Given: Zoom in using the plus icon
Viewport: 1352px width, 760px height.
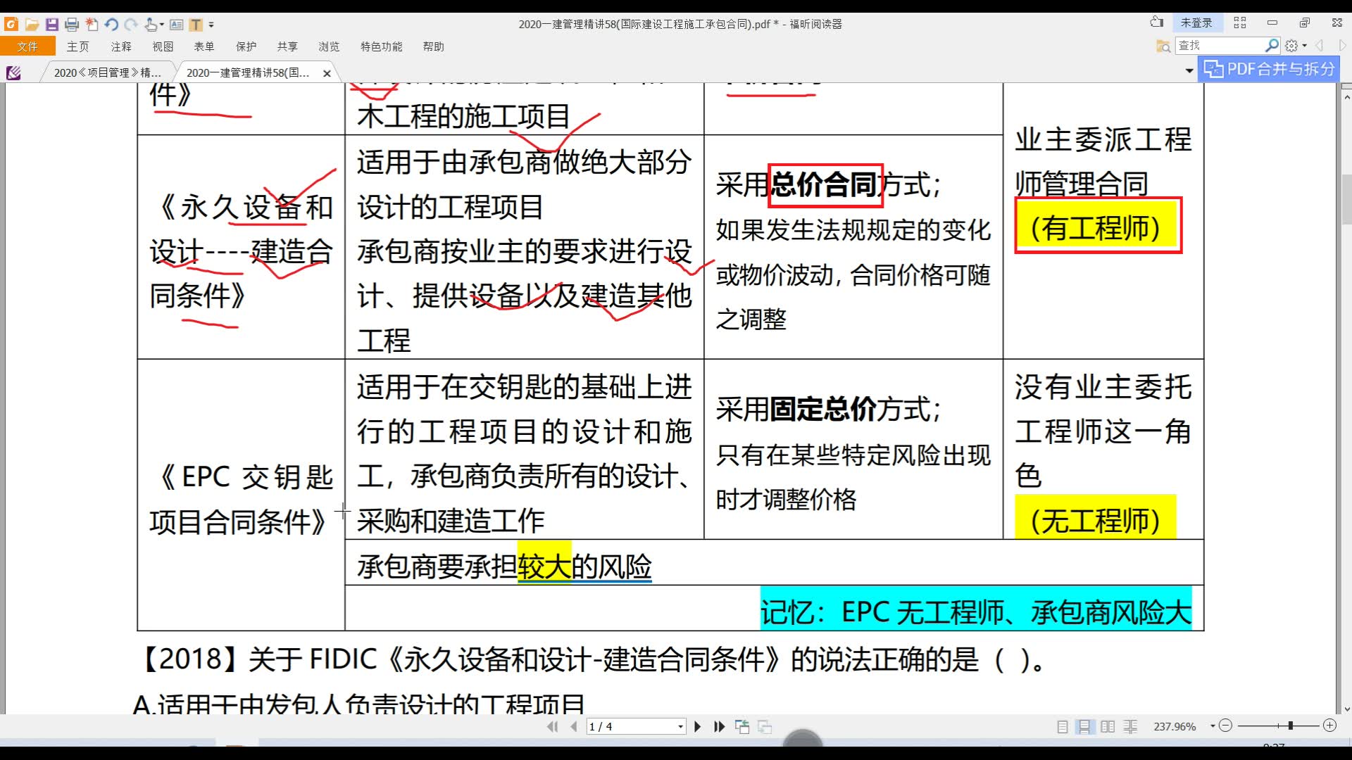Looking at the screenshot, I should [1330, 726].
